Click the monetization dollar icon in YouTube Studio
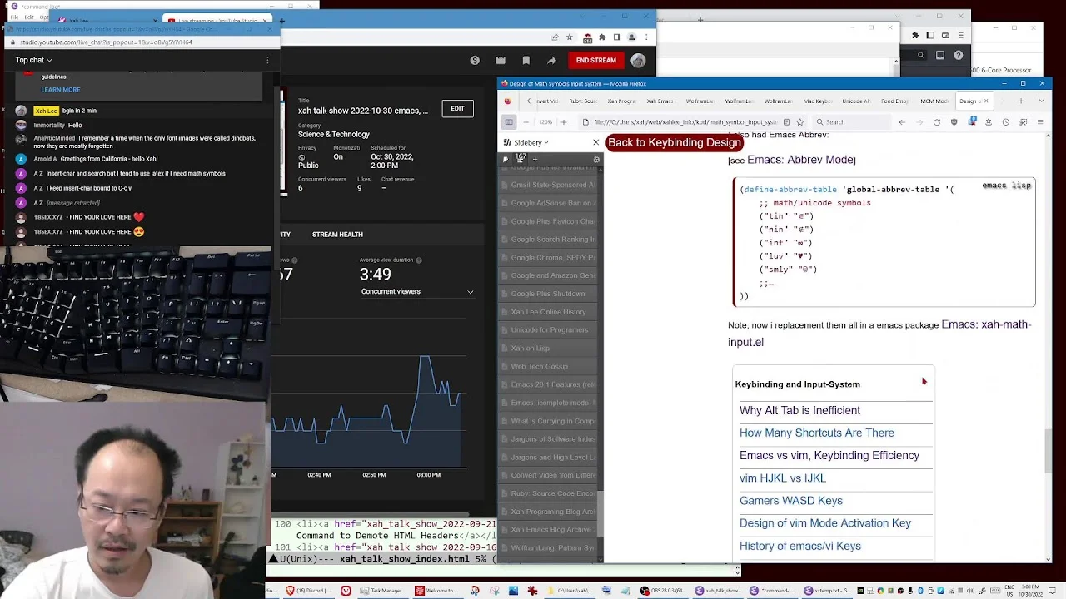 point(475,60)
